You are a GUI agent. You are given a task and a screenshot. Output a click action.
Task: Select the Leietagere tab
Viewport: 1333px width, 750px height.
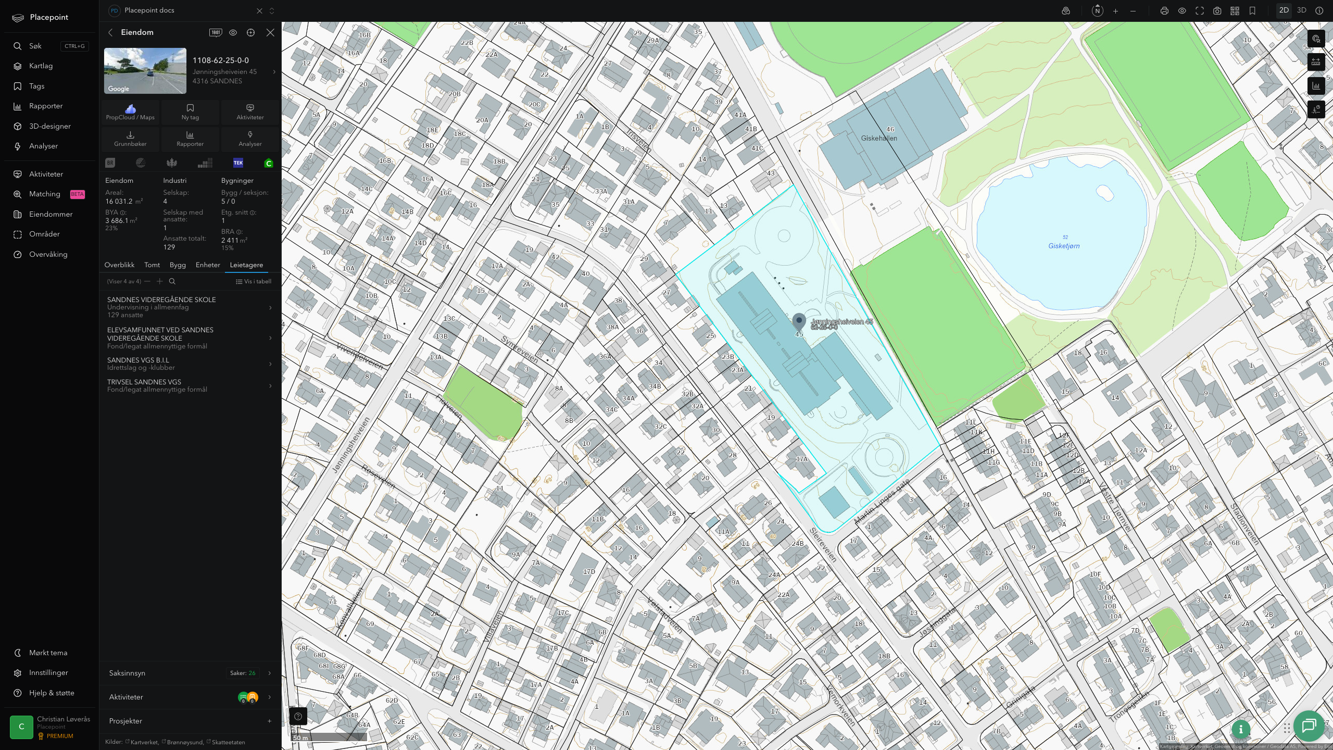point(246,265)
